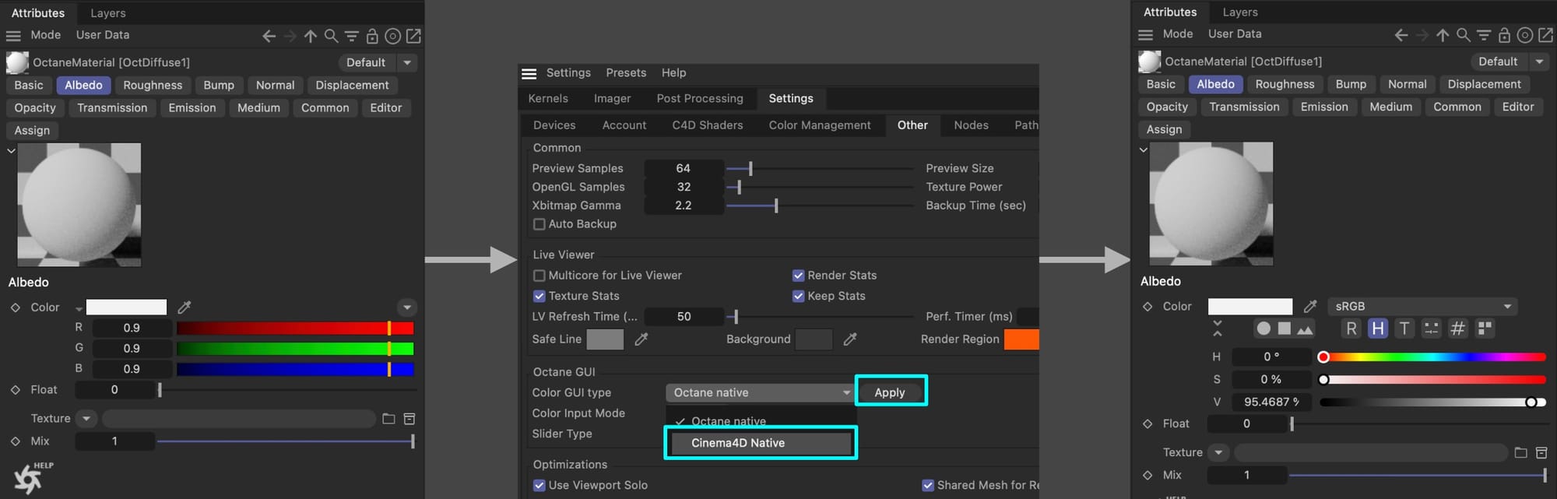Switch to Layers tab in left panel

(108, 13)
